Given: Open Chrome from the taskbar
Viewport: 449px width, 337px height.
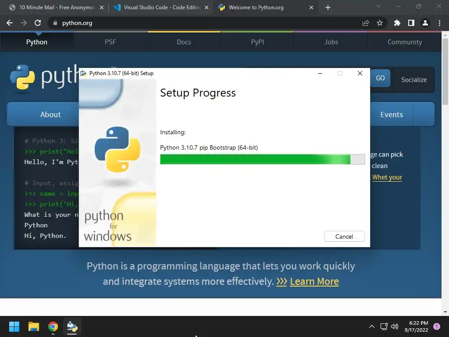Looking at the screenshot, I should [x=53, y=326].
